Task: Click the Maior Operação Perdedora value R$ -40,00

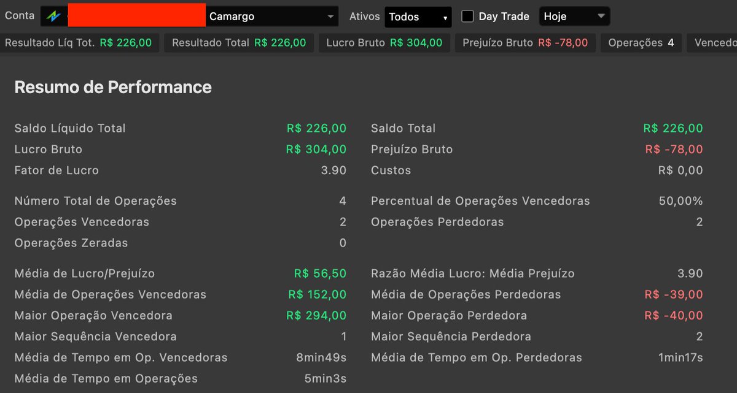Action: (674, 316)
